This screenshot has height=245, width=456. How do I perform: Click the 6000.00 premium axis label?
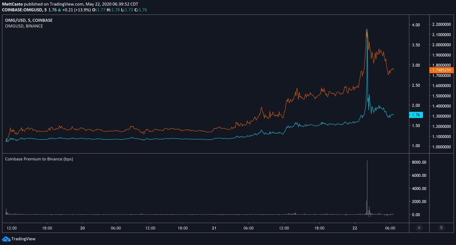419,176
